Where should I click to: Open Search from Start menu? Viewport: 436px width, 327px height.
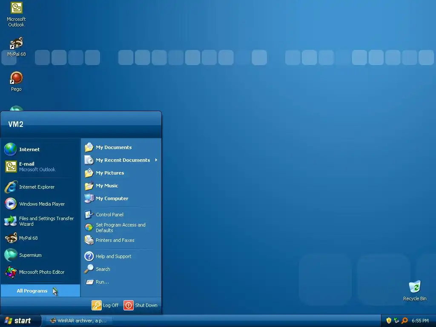121,269
